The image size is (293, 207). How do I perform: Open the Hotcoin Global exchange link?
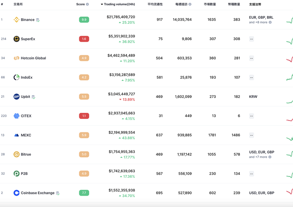click(33, 58)
